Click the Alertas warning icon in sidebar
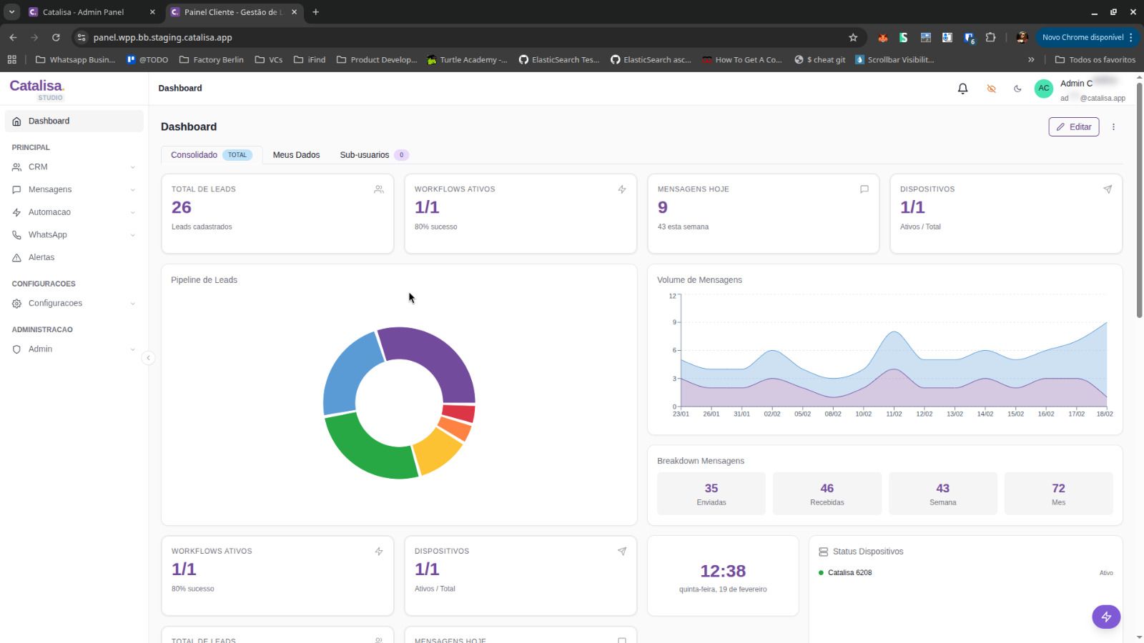 tap(16, 257)
